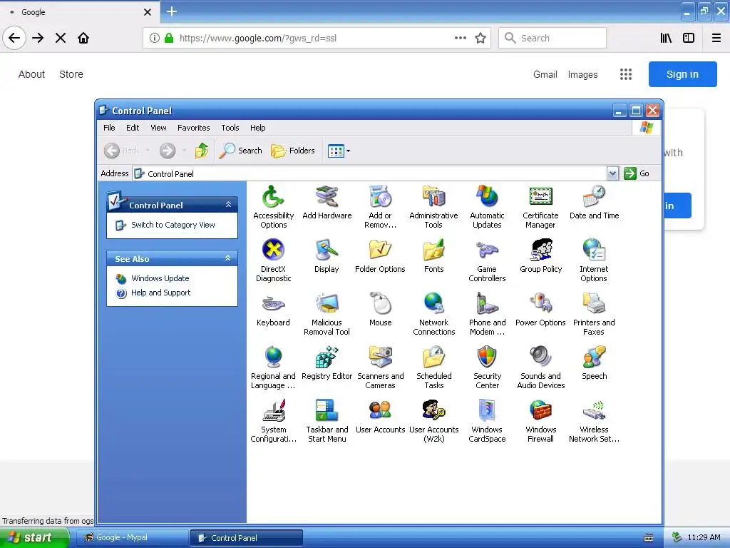
Task: Open Keyboard settings icon
Action: click(x=273, y=310)
